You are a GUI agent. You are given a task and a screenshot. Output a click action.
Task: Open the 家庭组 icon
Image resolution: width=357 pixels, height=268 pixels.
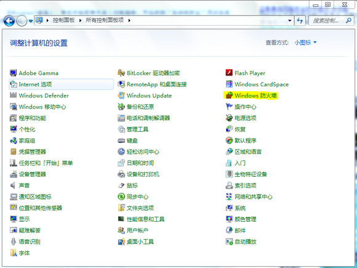click(14, 140)
